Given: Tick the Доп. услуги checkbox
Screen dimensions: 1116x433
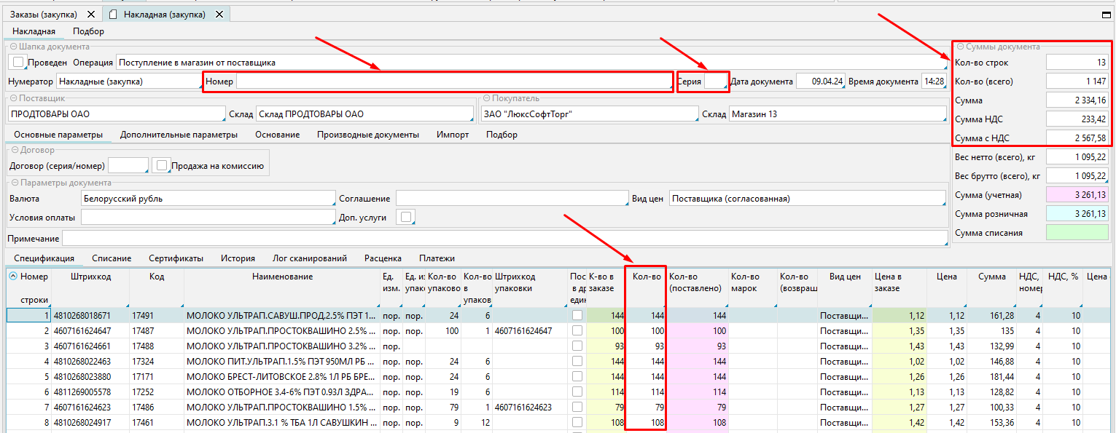Looking at the screenshot, I should coord(405,217).
